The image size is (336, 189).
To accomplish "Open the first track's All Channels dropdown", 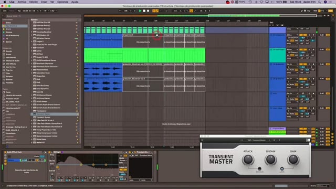I will (292, 37).
